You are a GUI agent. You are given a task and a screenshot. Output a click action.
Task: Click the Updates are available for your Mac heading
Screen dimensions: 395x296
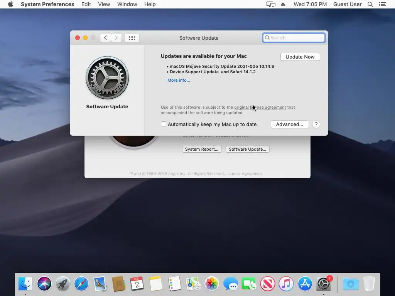(204, 56)
